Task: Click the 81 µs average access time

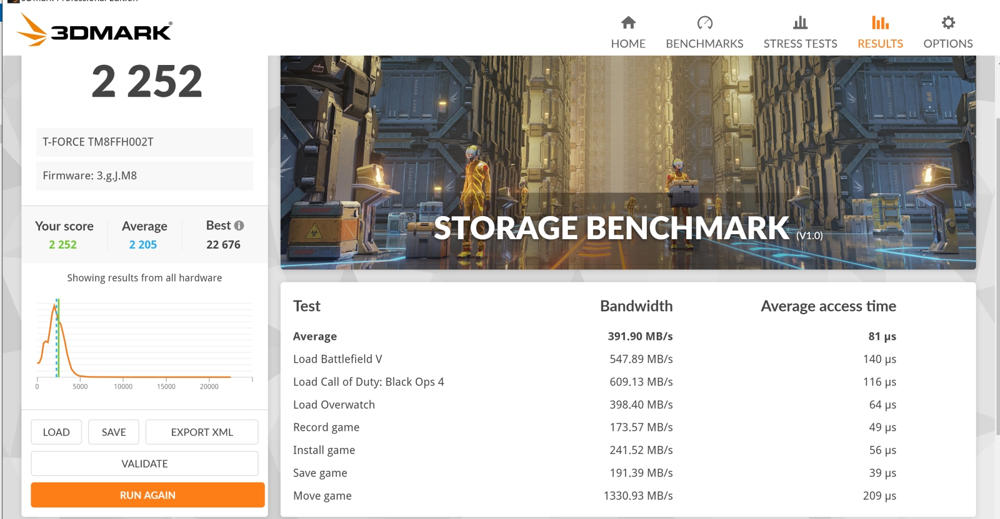Action: tap(882, 336)
